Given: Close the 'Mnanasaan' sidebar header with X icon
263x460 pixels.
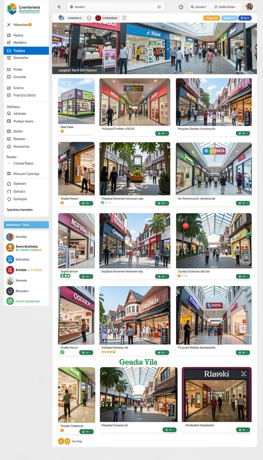Looking at the screenshot, I should tap(9, 25).
